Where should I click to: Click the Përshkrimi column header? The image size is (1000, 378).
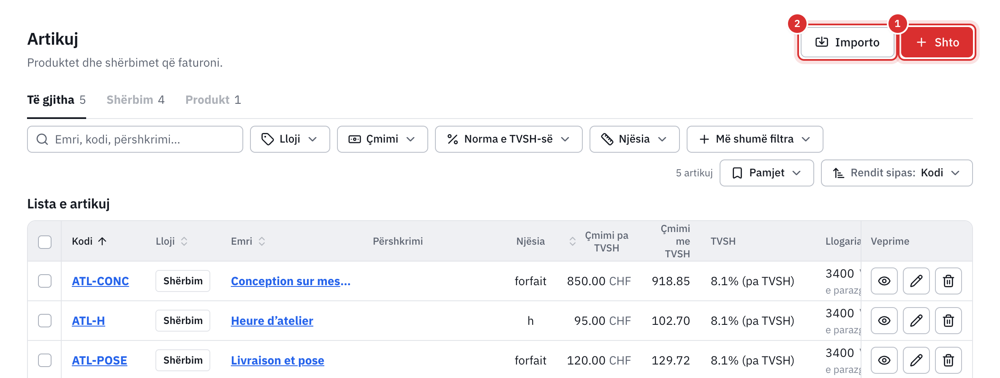pos(398,241)
